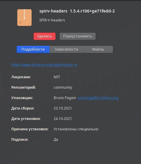Screen dimensions: 141x164
Task: Click the package title spirv-headers
Action: 53,11
